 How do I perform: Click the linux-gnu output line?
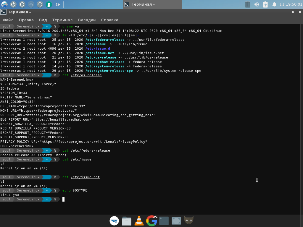tap(9, 195)
